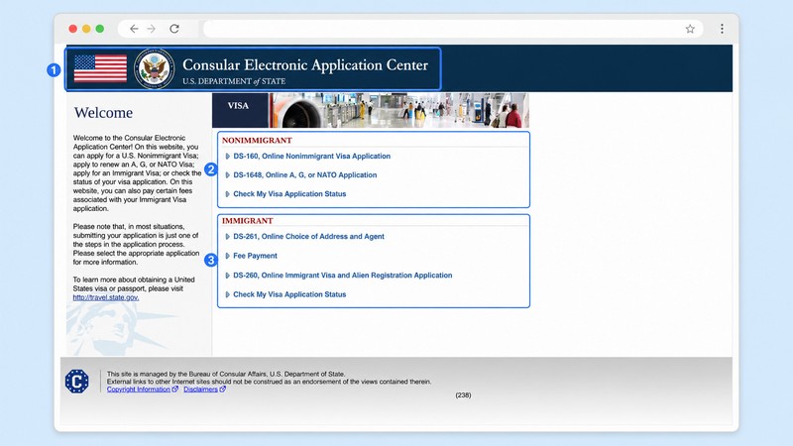The width and height of the screenshot is (793, 446).
Task: Click the browser forward arrow
Action: pos(152,29)
